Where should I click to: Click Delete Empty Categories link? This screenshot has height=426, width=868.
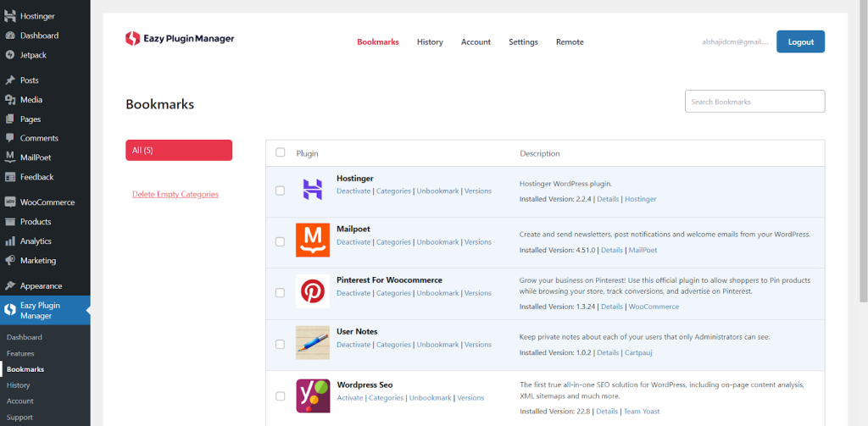(x=175, y=194)
